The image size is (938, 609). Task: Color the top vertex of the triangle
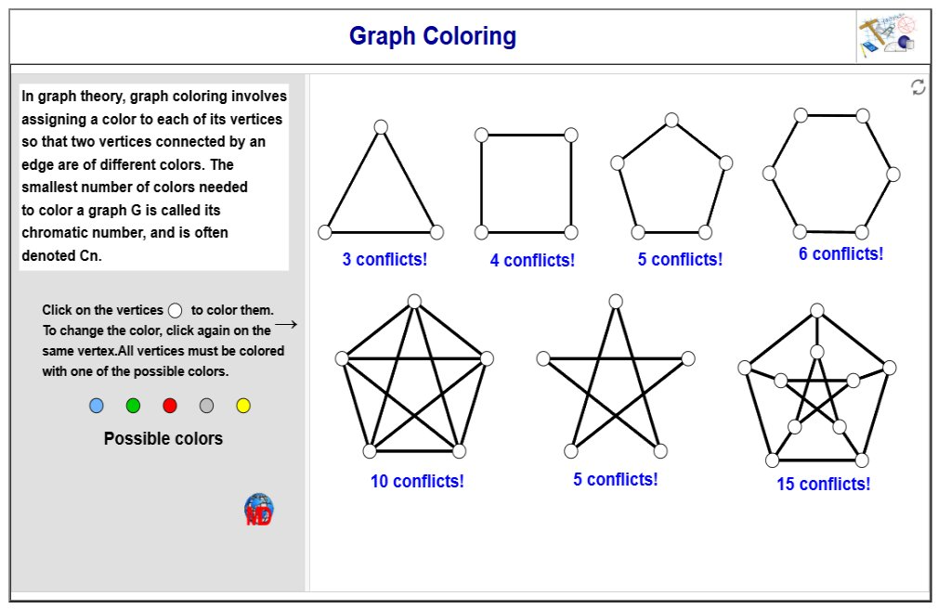pos(380,127)
